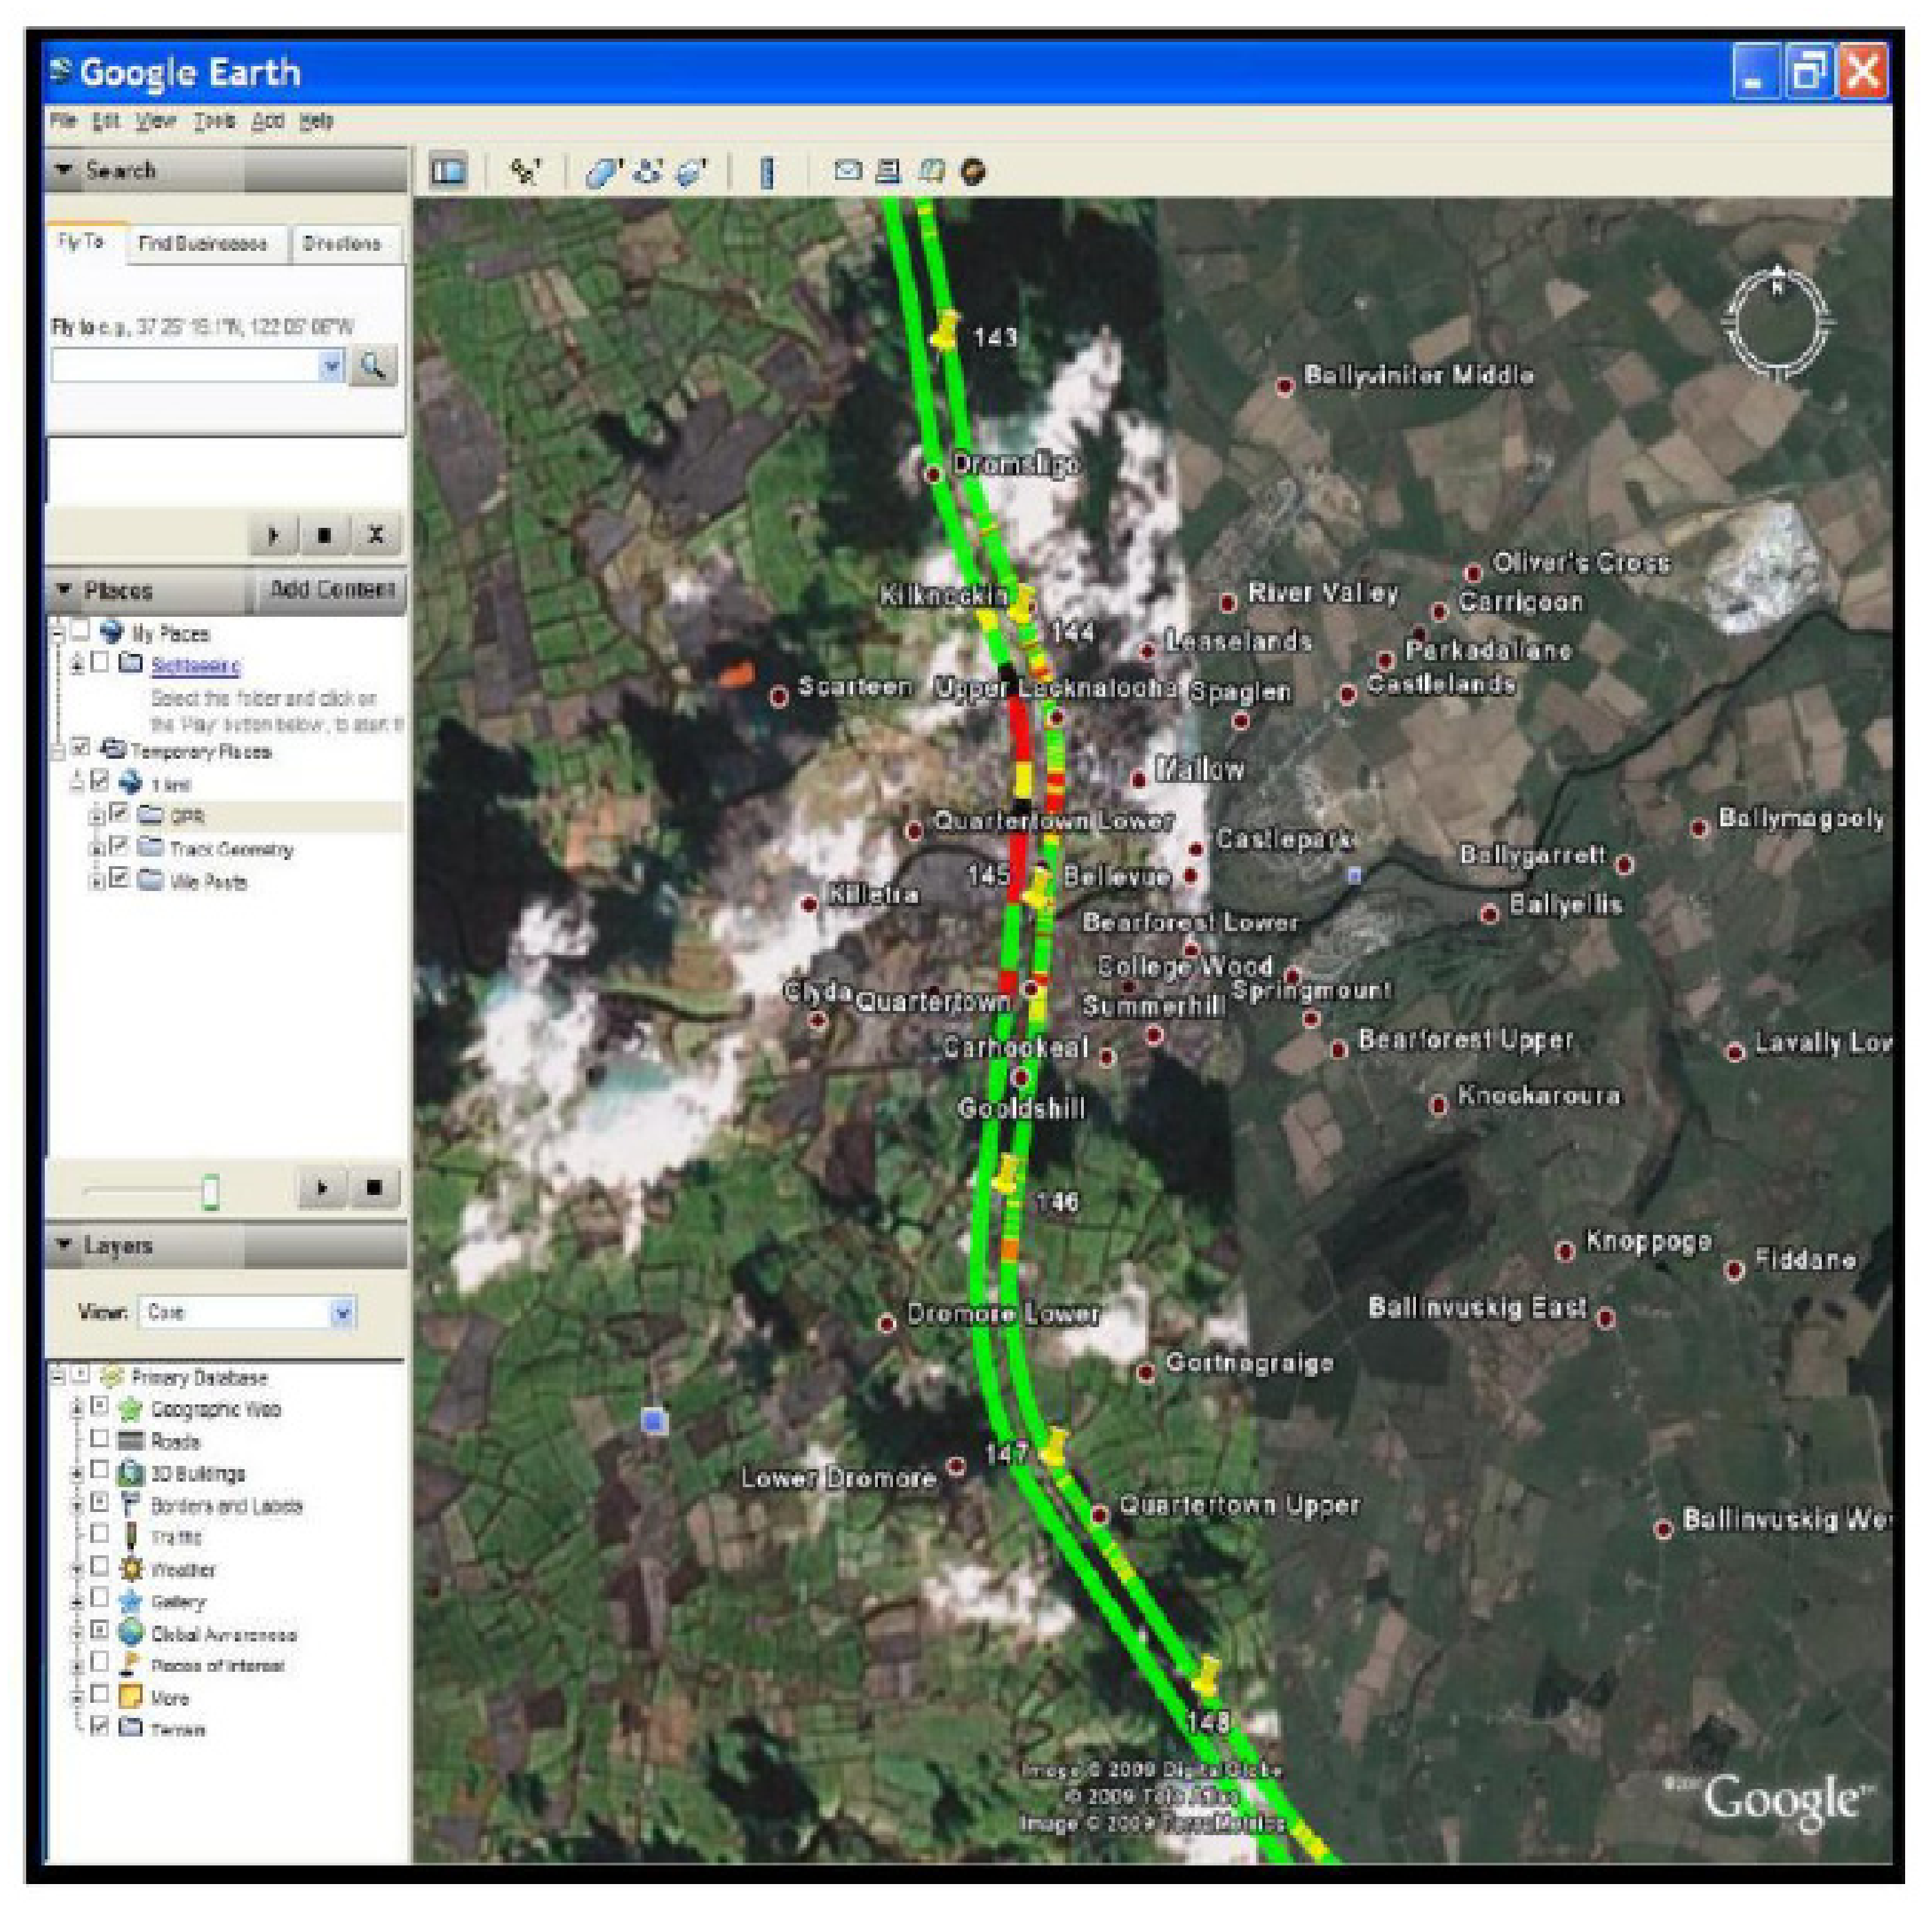Viewport: 1932px width, 1913px height.
Task: Click the Places tour slider handle
Action: click(210, 1192)
